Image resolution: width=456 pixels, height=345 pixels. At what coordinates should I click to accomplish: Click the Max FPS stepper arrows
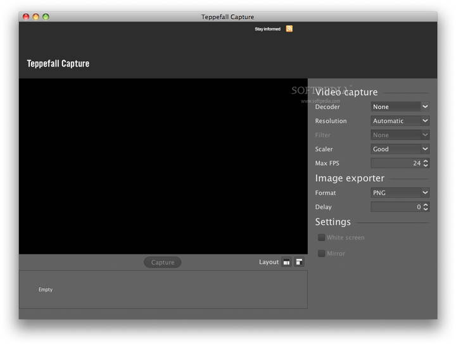(426, 163)
